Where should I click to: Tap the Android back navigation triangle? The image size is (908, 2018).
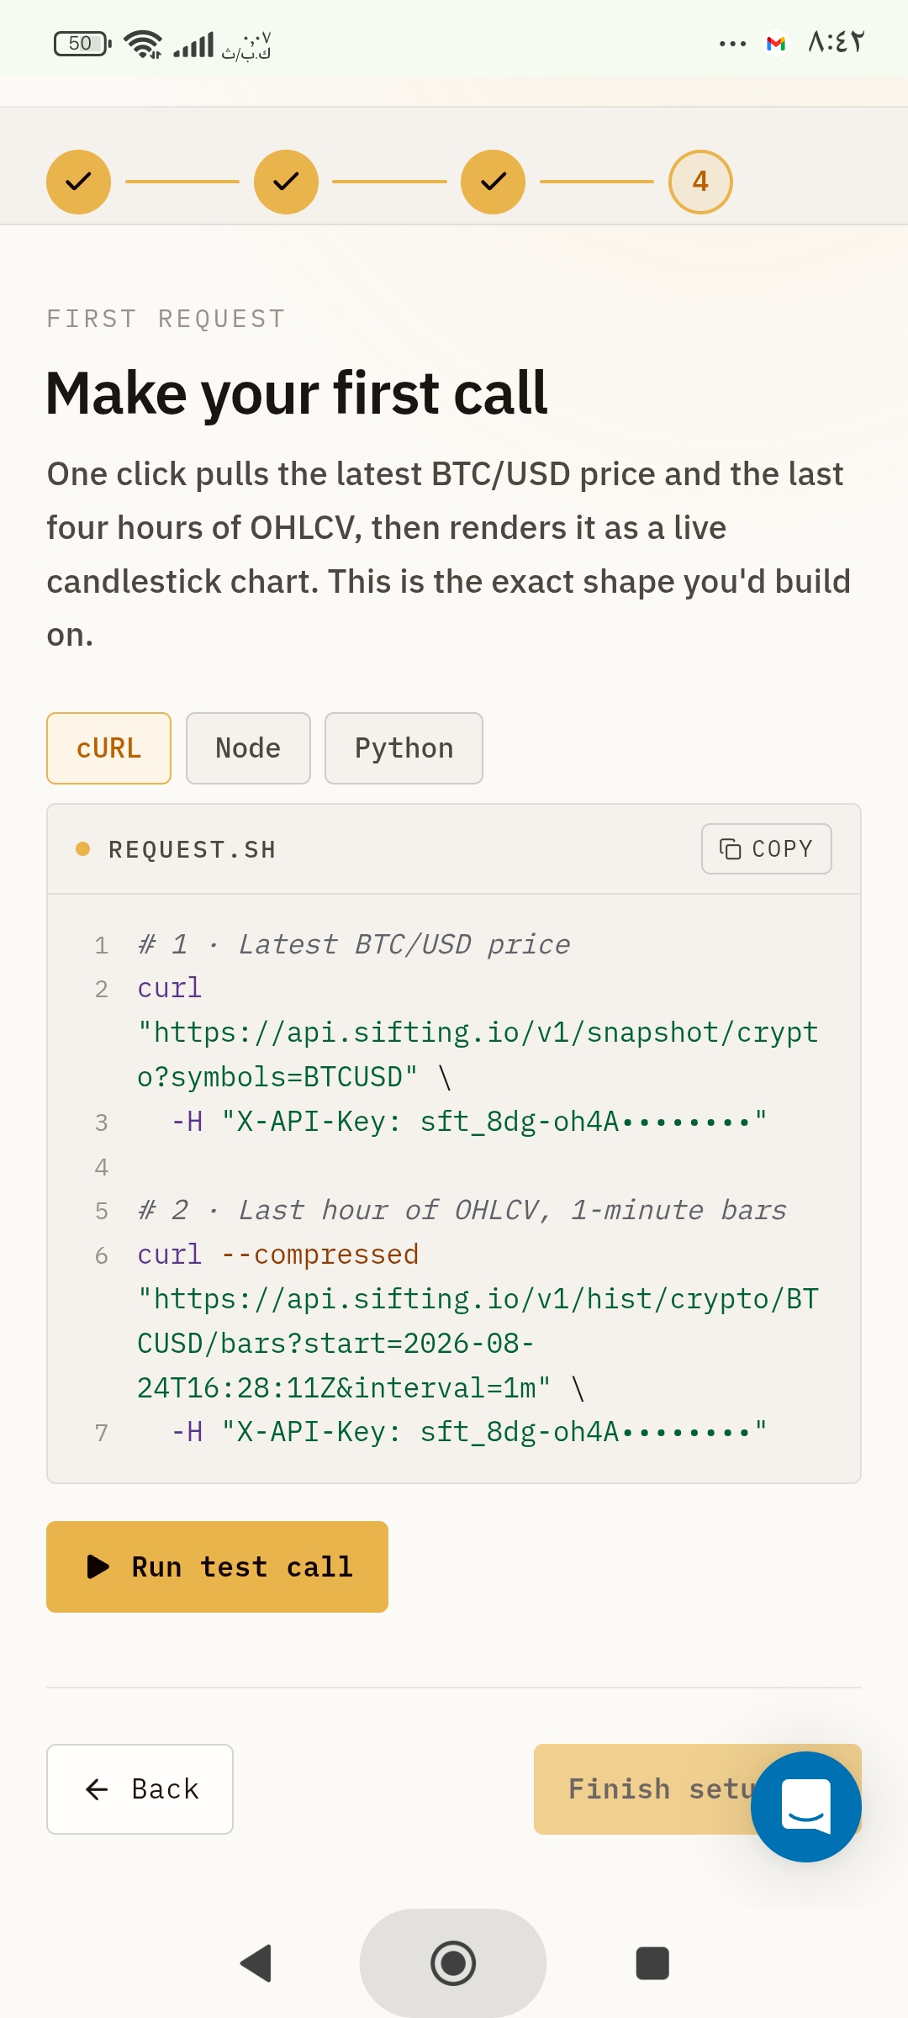256,1963
